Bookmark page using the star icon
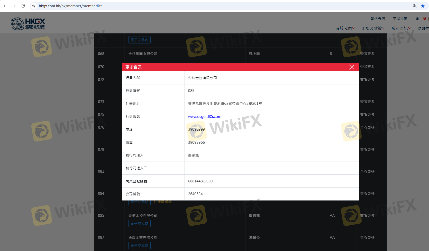The width and height of the screenshot is (429, 251). 423,6
